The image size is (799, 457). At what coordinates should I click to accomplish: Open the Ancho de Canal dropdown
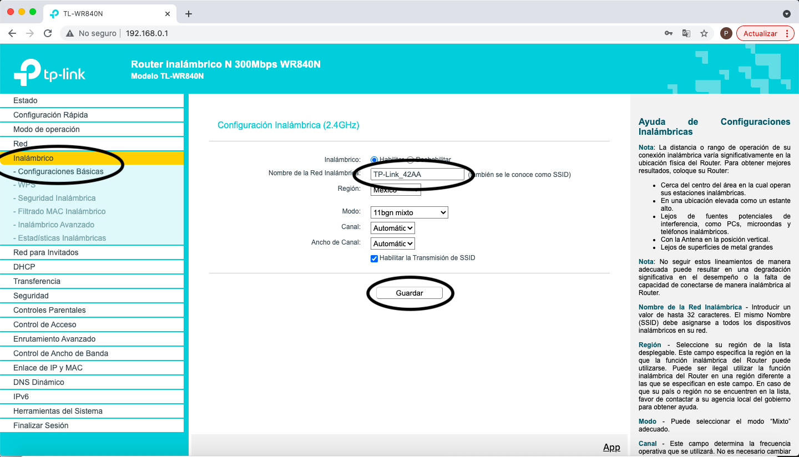[x=393, y=243]
